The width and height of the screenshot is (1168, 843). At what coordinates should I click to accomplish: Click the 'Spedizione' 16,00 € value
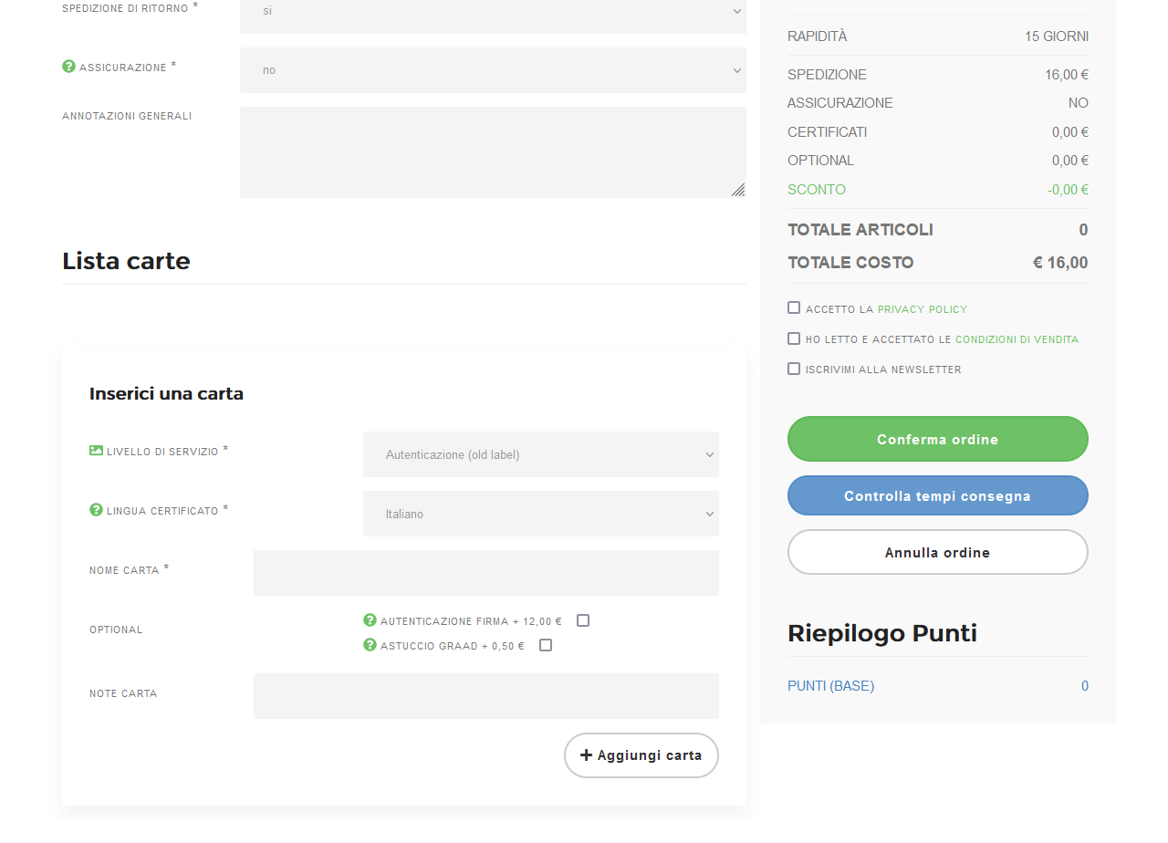[x=1067, y=75]
